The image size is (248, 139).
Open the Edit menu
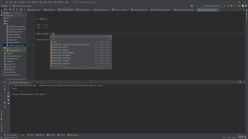(11, 2)
